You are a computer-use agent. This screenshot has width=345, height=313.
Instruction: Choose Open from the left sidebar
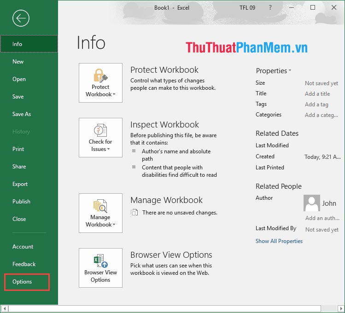tap(29, 79)
